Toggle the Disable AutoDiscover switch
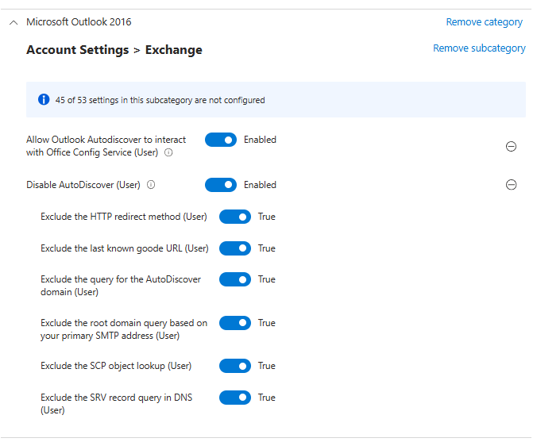Viewport: 537px width, 442px height. pos(221,185)
